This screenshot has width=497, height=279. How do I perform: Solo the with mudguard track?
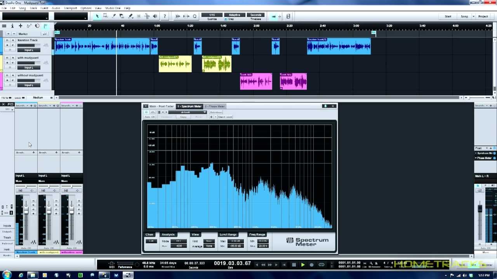click(x=13, y=58)
